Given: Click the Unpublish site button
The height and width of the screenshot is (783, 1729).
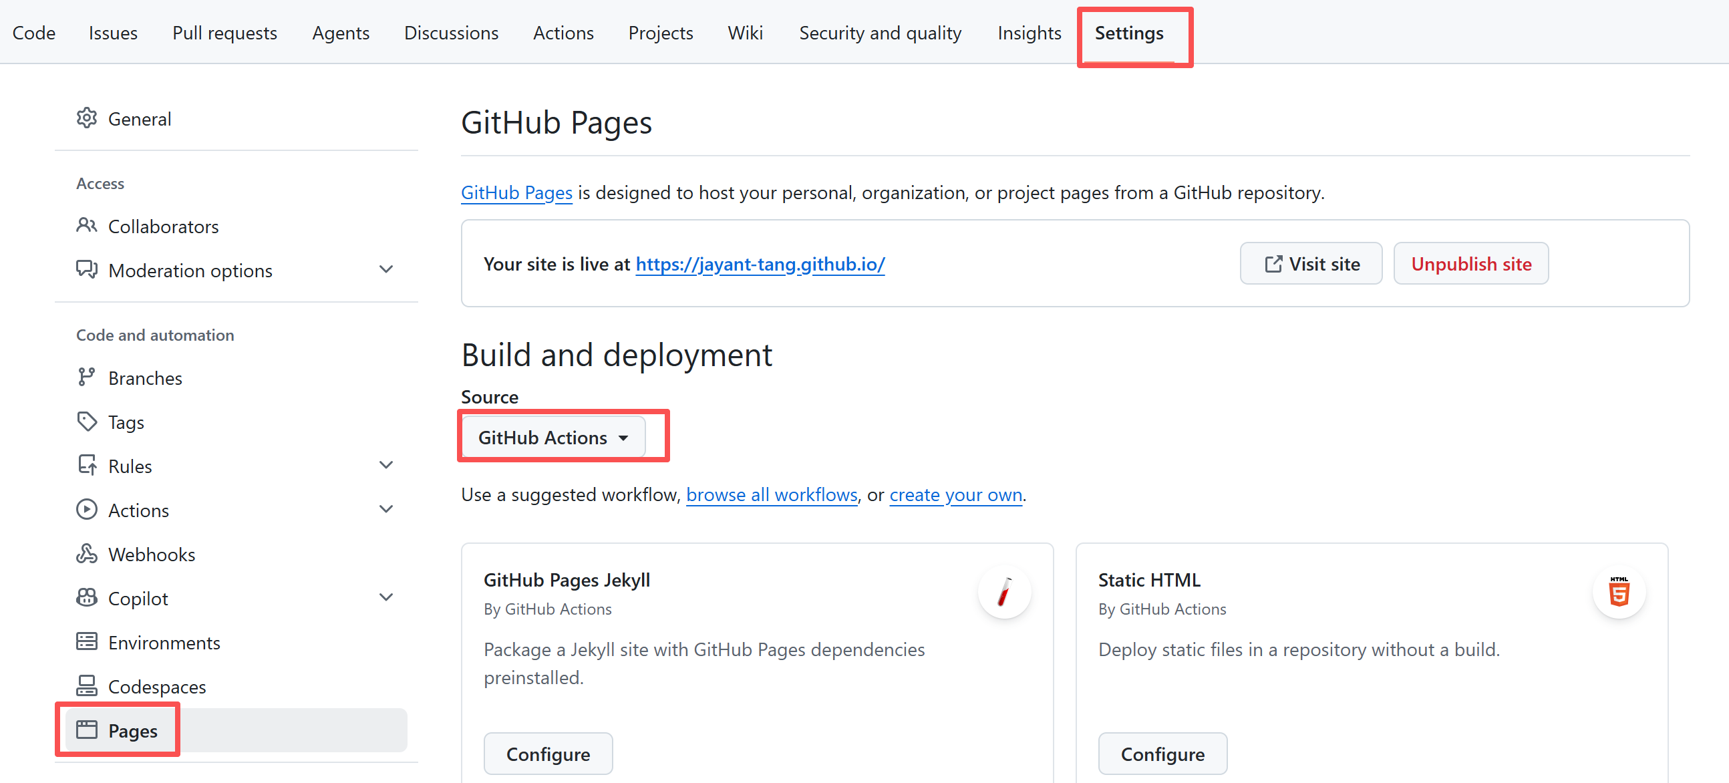Looking at the screenshot, I should (x=1470, y=264).
